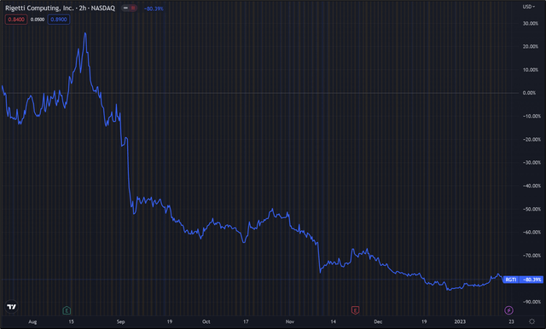
Task: Click the -30.00% scale label
Action: tap(531, 163)
